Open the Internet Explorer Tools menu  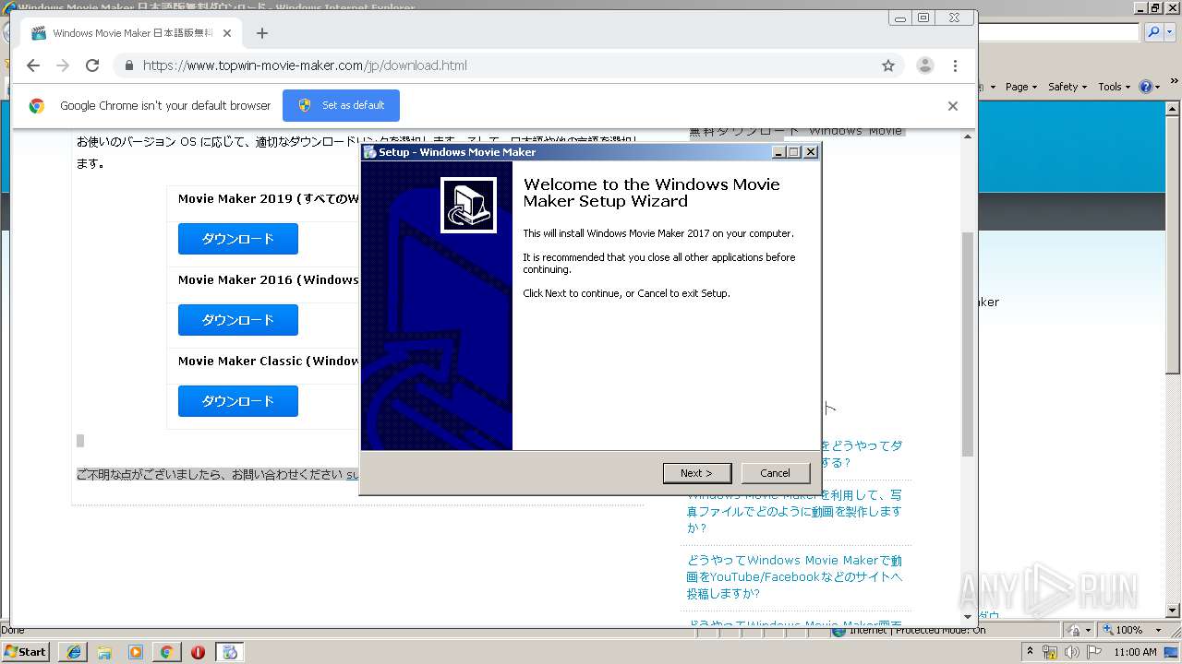pyautogui.click(x=1114, y=87)
